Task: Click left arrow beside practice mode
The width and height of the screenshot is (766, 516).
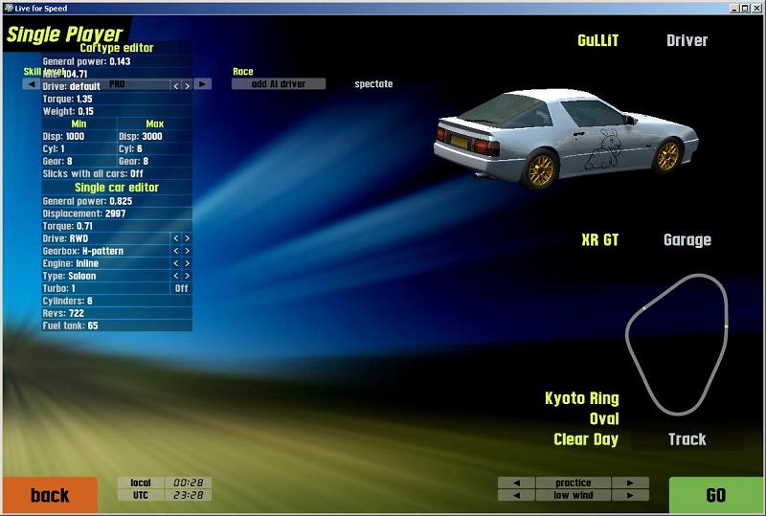Action: 516,482
